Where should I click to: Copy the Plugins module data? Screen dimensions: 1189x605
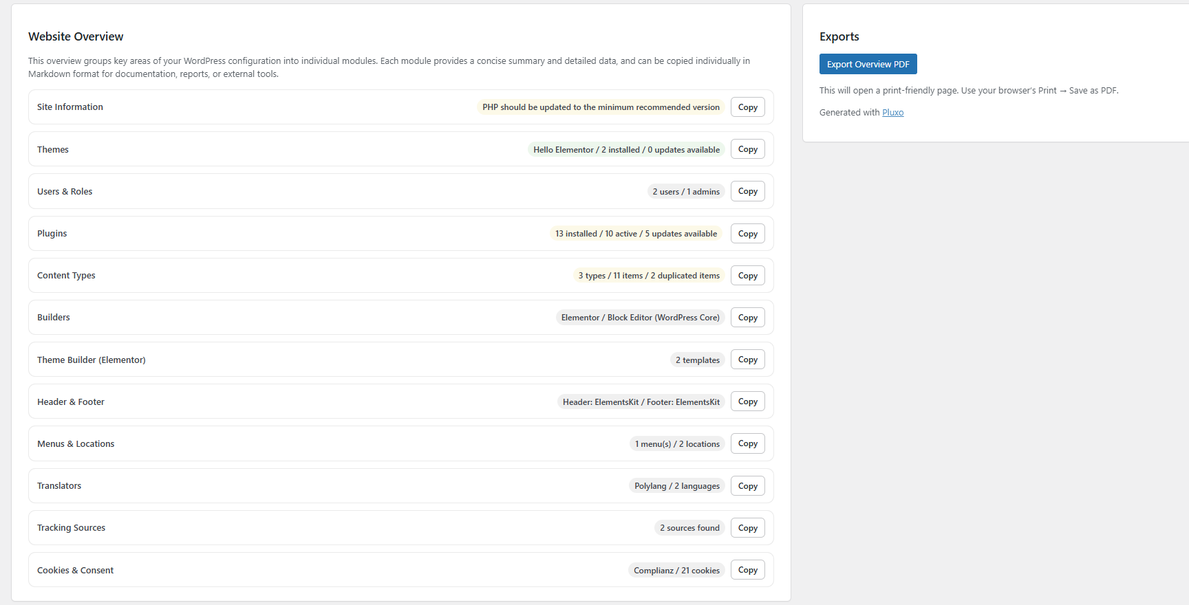pos(747,234)
